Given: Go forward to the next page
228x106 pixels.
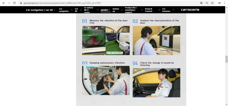Looking at the screenshot, I should coord(9,3).
